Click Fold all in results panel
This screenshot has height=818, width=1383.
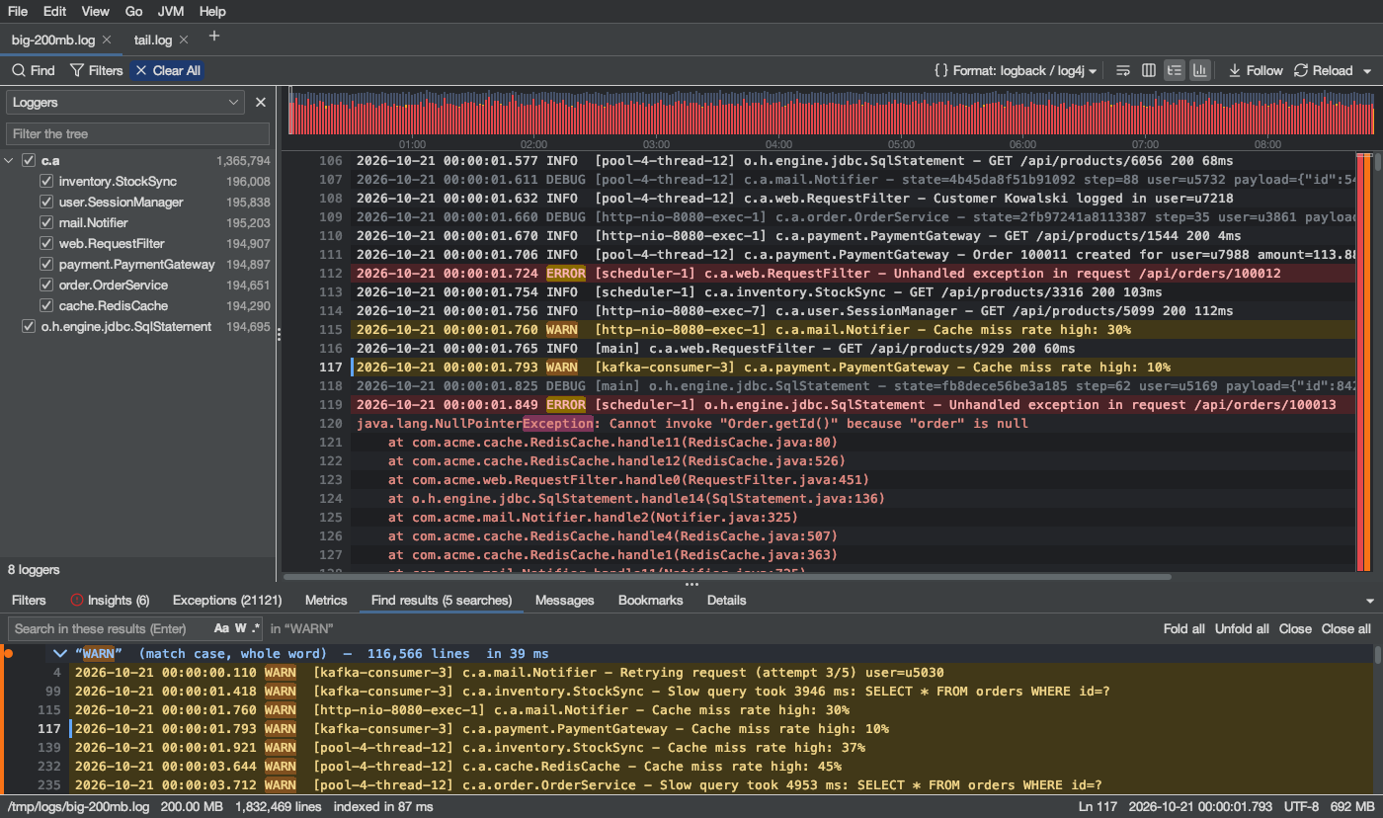[x=1183, y=628]
